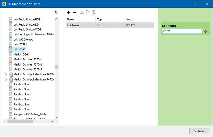Viewport: 213px width, 137px height.
Task: Select Lok VT 761 in list
Action: tap(20, 45)
